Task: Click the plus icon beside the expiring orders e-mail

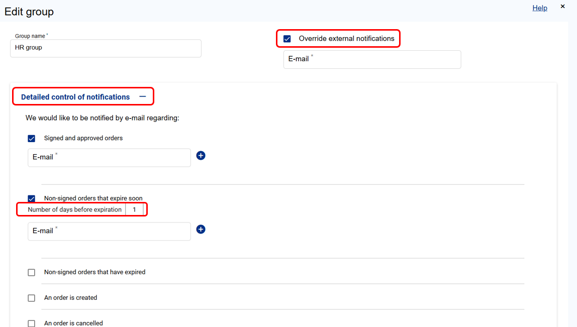Action: (x=201, y=230)
